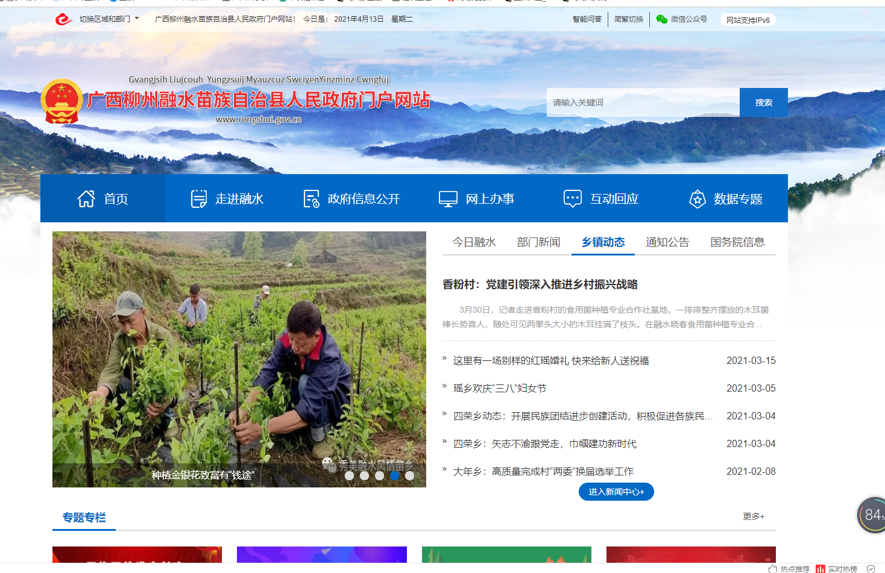Image resolution: width=885 pixels, height=573 pixels.
Task: Expand 专题专栏 via the 更多+ link
Action: click(x=753, y=516)
